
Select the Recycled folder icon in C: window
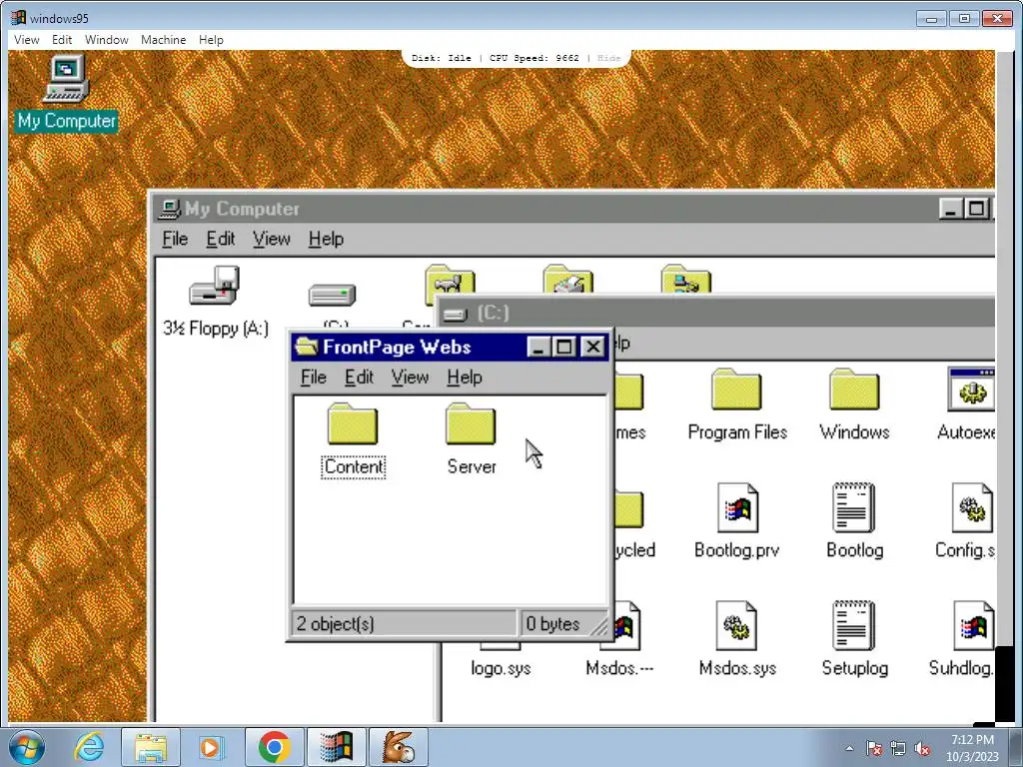pyautogui.click(x=629, y=509)
